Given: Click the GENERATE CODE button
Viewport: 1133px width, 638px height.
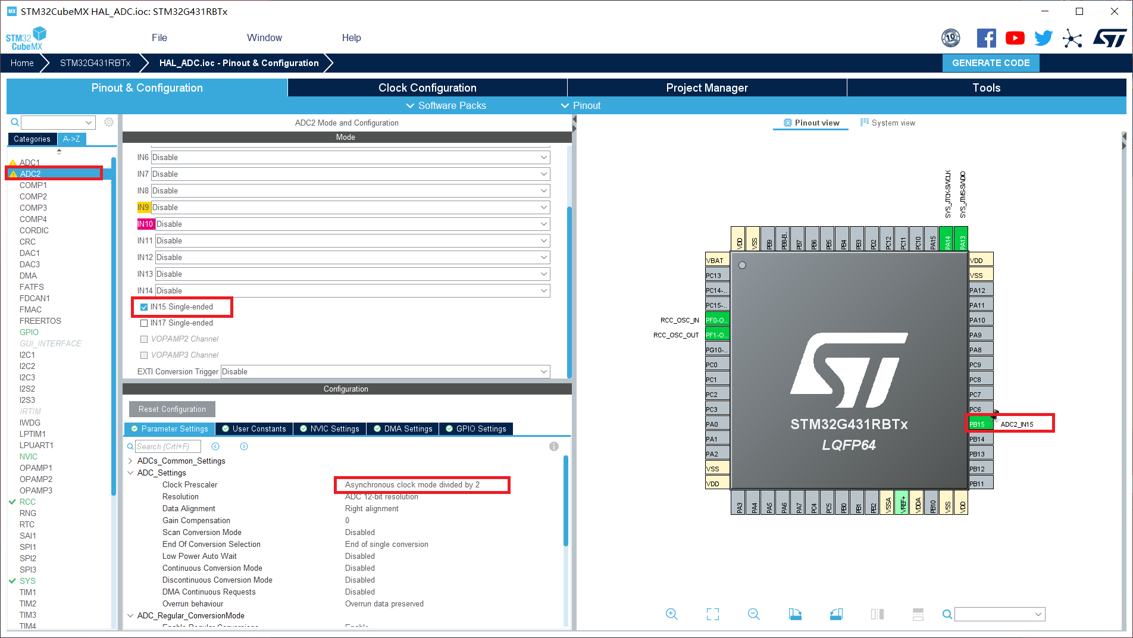Looking at the screenshot, I should pos(990,62).
